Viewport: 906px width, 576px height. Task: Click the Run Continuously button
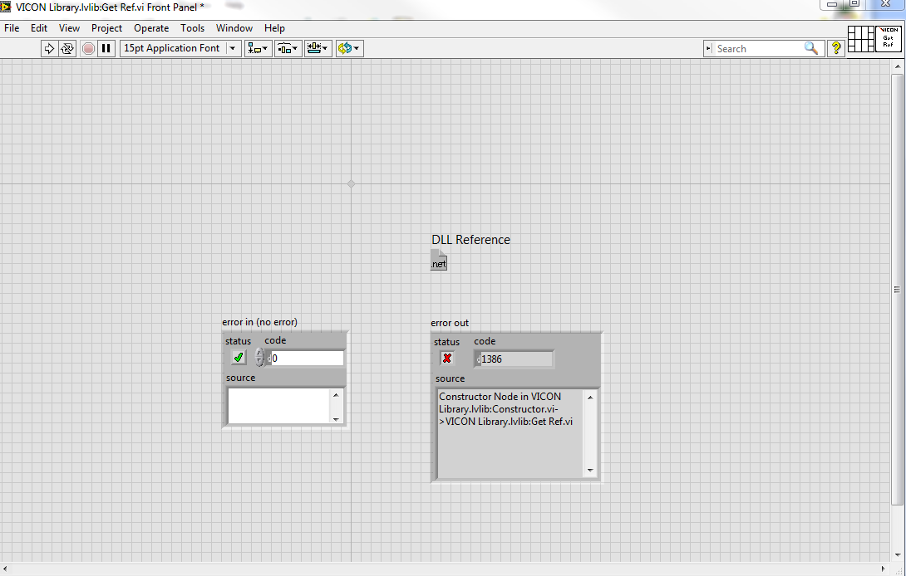pos(67,48)
